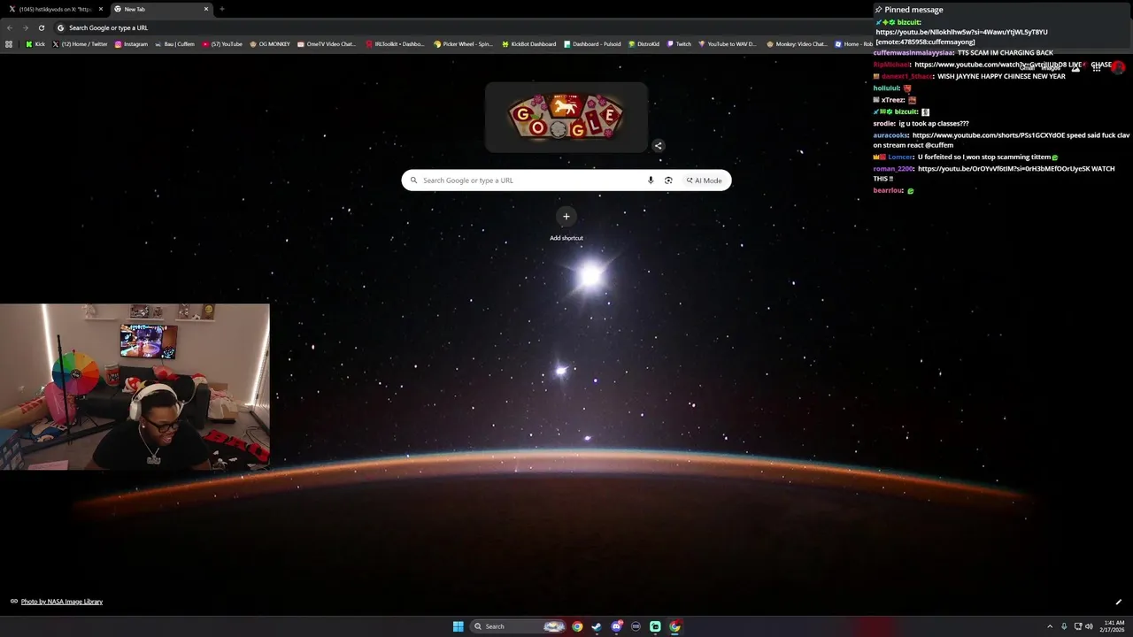Click username xTreez in chat
Viewport: 1133px width, 637px height.
(x=892, y=100)
